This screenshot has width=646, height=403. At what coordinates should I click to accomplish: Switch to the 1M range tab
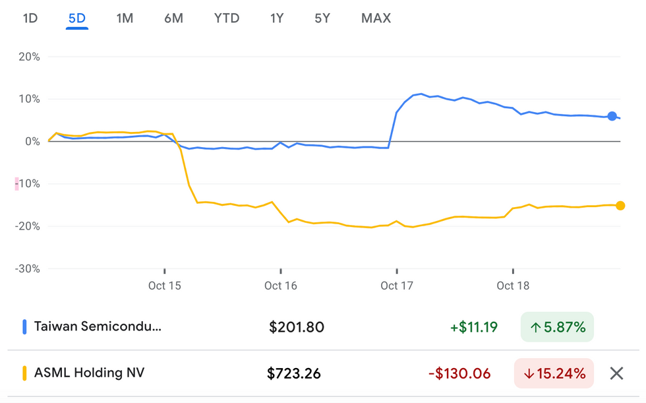[125, 18]
